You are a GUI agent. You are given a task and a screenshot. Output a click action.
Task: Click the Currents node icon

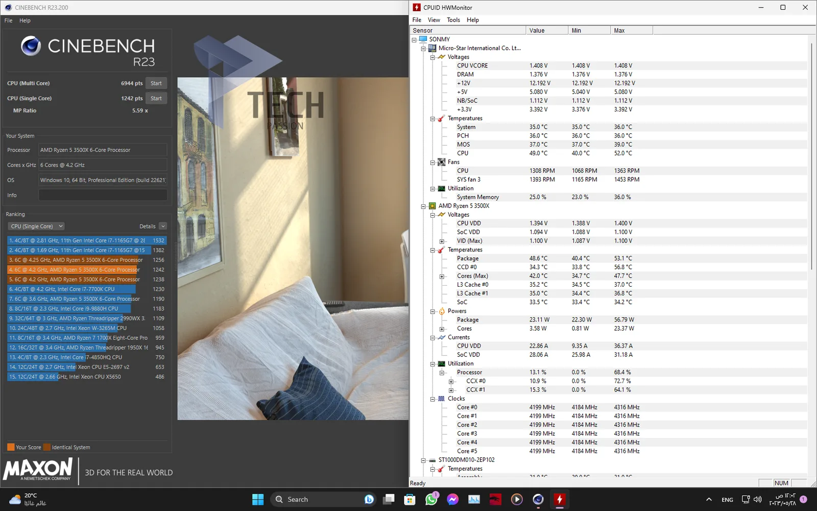click(x=441, y=337)
